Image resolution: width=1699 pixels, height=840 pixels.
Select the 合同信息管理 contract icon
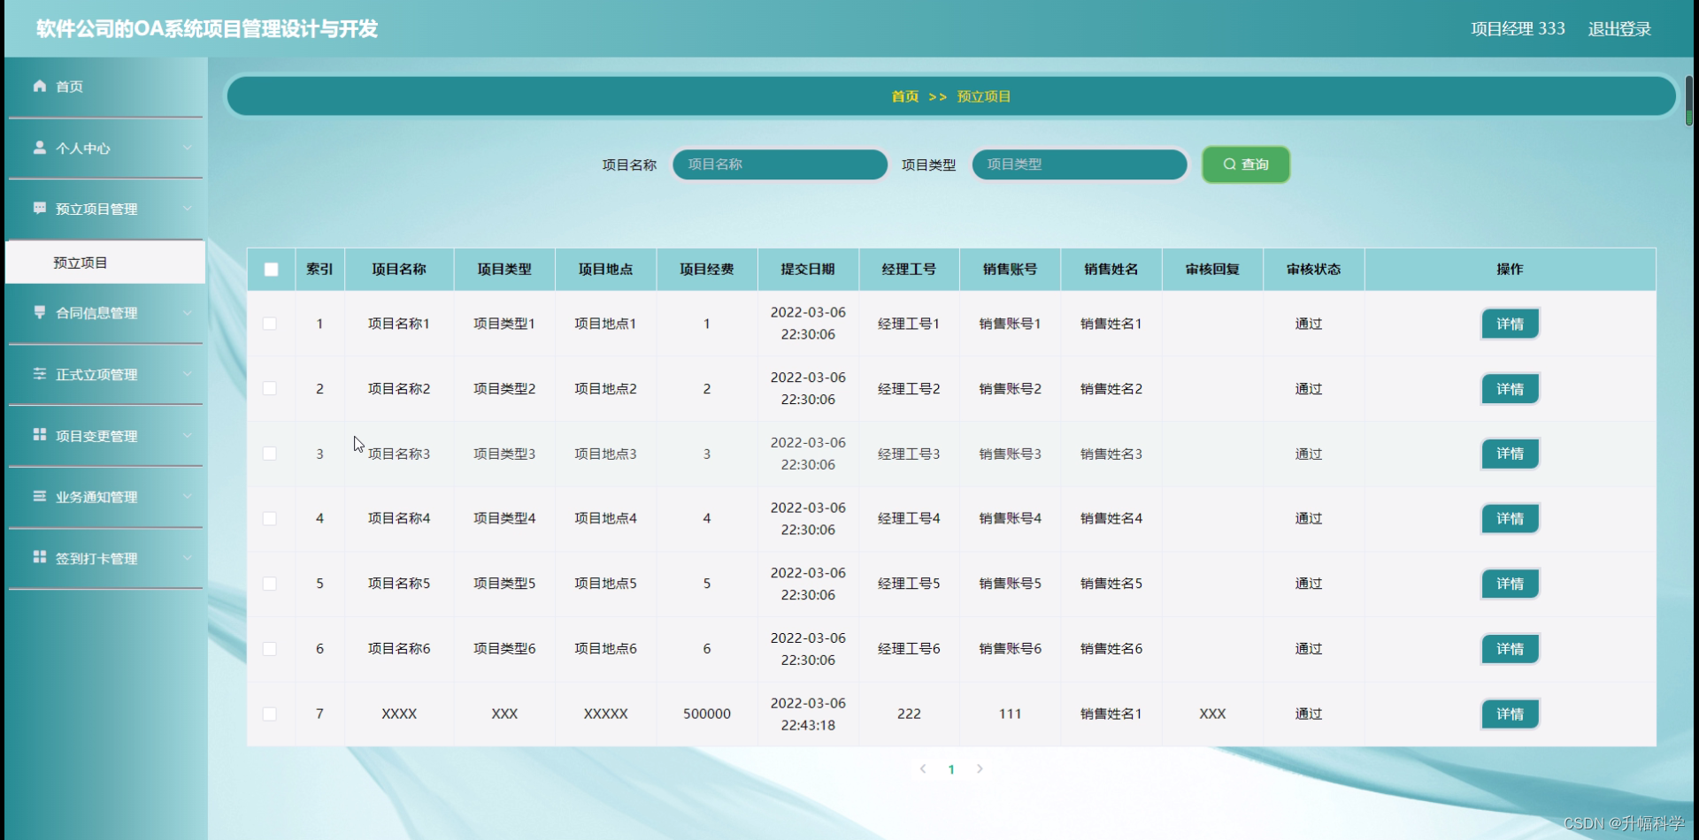39,312
